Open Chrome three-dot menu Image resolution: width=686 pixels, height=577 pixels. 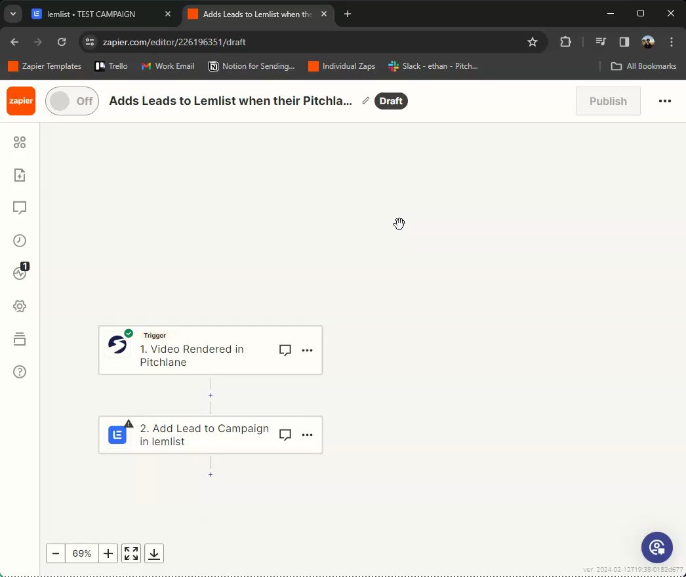click(x=672, y=42)
